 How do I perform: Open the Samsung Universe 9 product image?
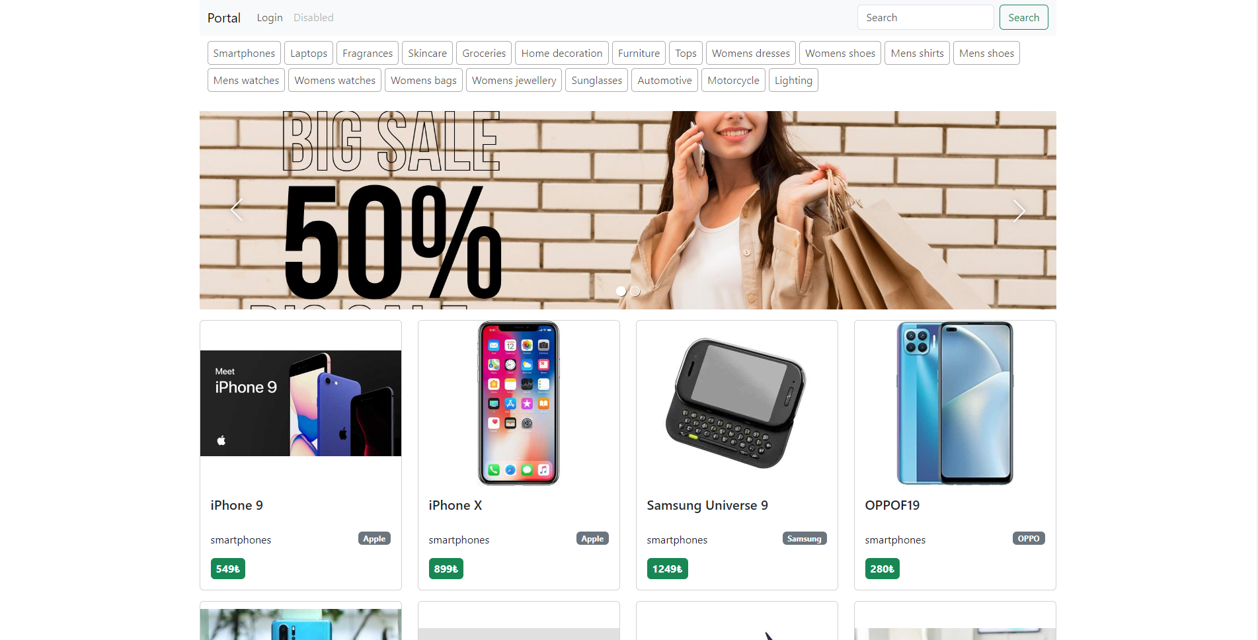737,403
